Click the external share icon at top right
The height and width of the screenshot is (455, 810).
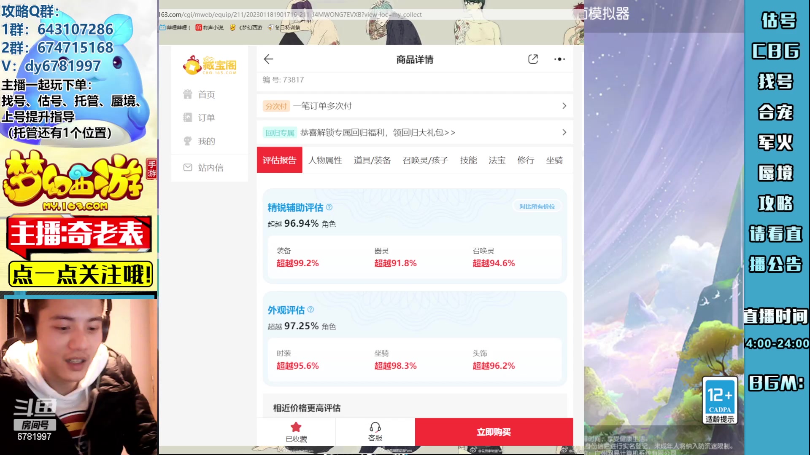pos(533,59)
